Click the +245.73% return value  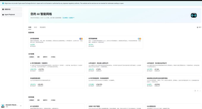coord(33,69)
